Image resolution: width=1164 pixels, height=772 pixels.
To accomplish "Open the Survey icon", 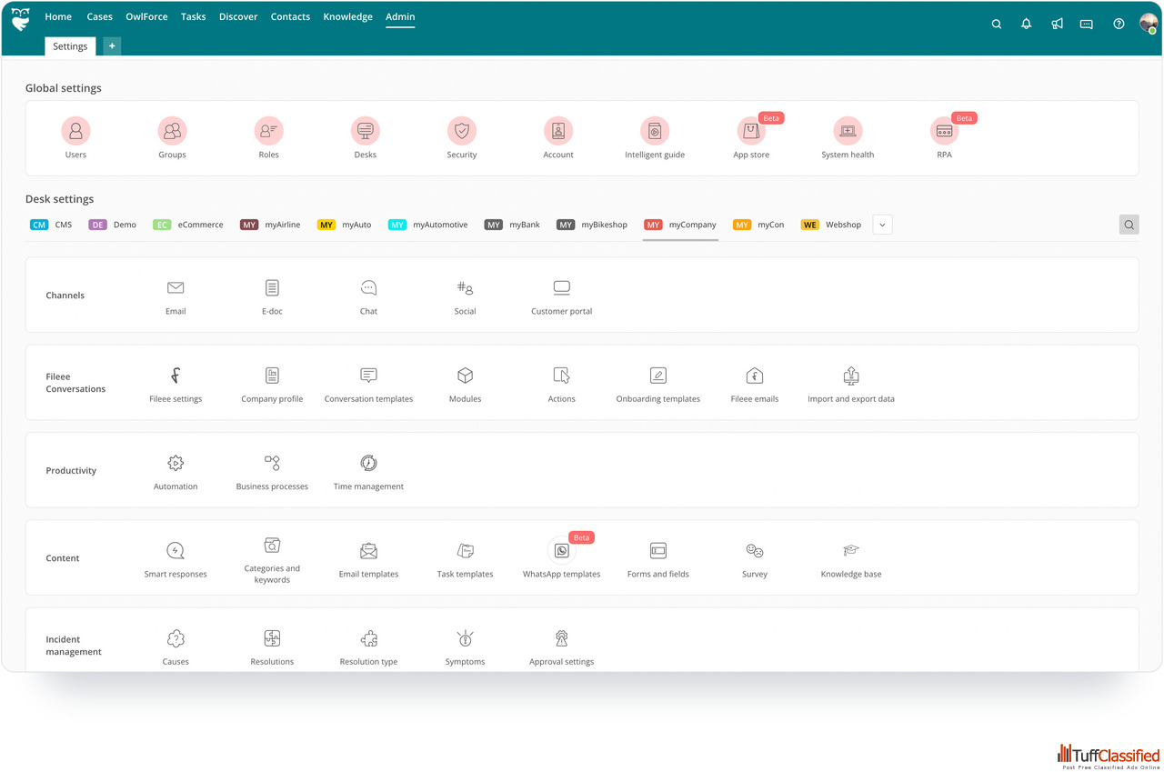I will (755, 551).
